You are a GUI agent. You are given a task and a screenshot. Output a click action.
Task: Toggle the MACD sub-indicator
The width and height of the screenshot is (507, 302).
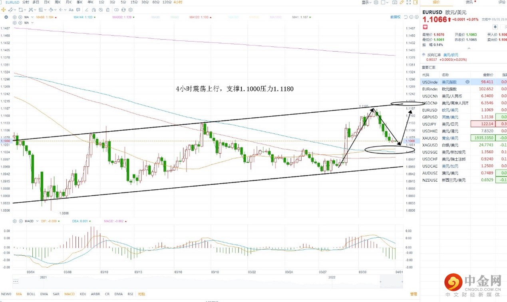pos(70,294)
